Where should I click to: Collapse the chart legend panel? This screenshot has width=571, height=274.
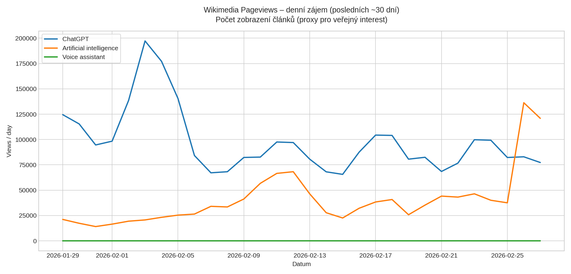[x=81, y=48]
